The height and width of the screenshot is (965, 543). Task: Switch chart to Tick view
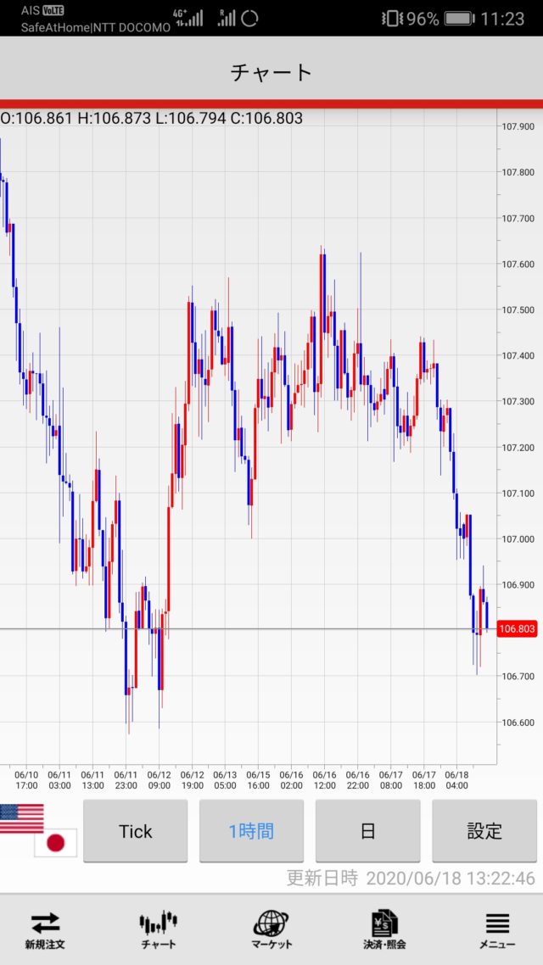tap(135, 831)
